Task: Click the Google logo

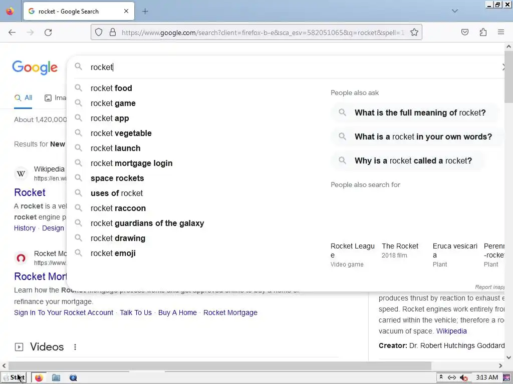Action: coord(35,67)
